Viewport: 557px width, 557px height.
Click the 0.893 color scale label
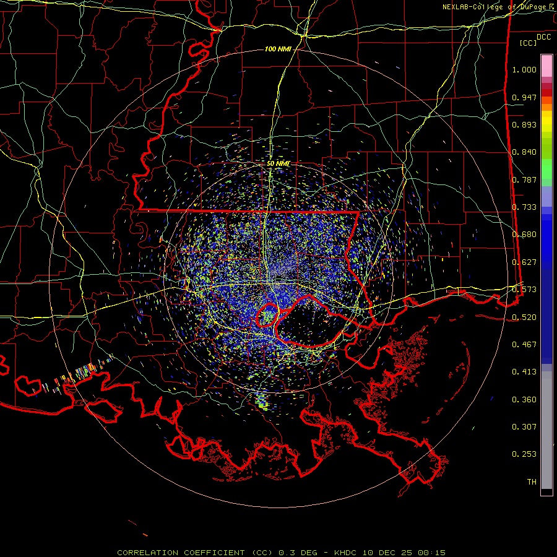pos(524,124)
